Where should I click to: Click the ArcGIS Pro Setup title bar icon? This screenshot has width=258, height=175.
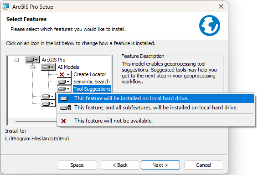tap(6, 6)
